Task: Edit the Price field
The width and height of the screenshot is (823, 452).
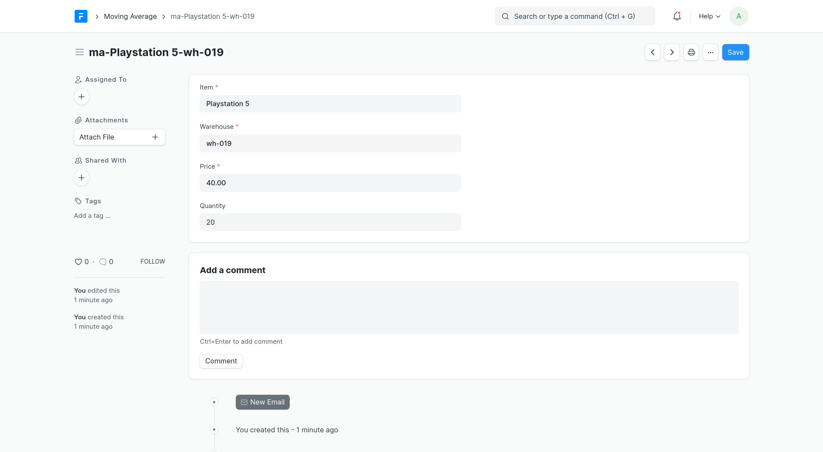Action: [330, 183]
